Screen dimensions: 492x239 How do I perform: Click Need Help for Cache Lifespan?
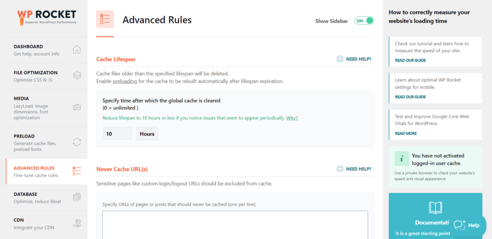pos(358,59)
